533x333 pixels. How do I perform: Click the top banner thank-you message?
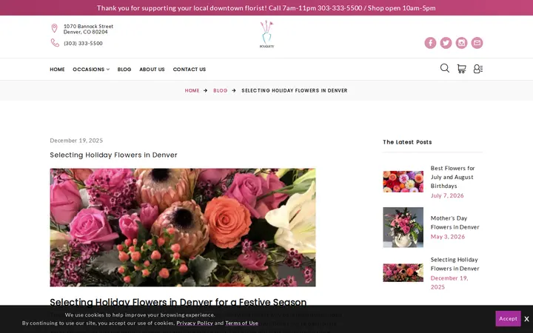pos(266,8)
